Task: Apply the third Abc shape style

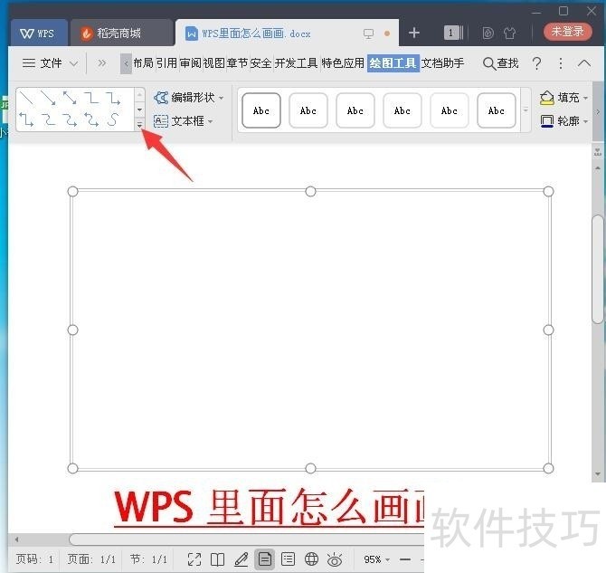Action: pyautogui.click(x=355, y=110)
